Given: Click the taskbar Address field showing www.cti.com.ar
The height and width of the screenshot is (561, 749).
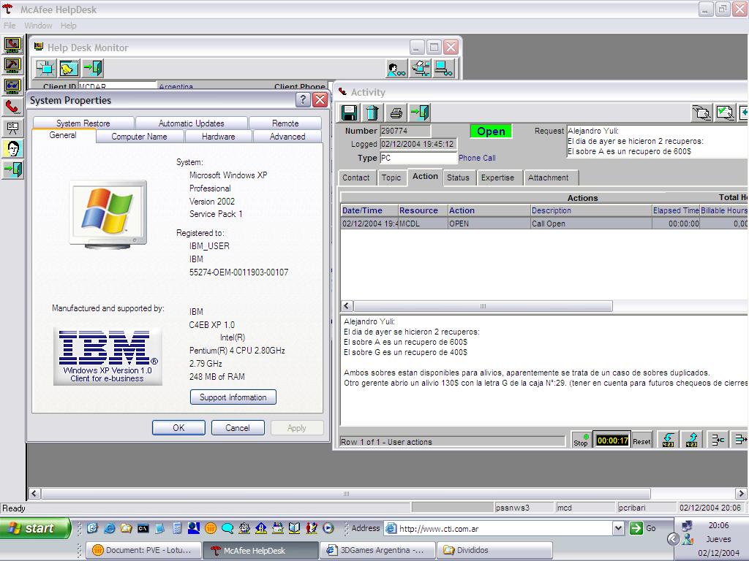Looking at the screenshot, I should click(499, 528).
